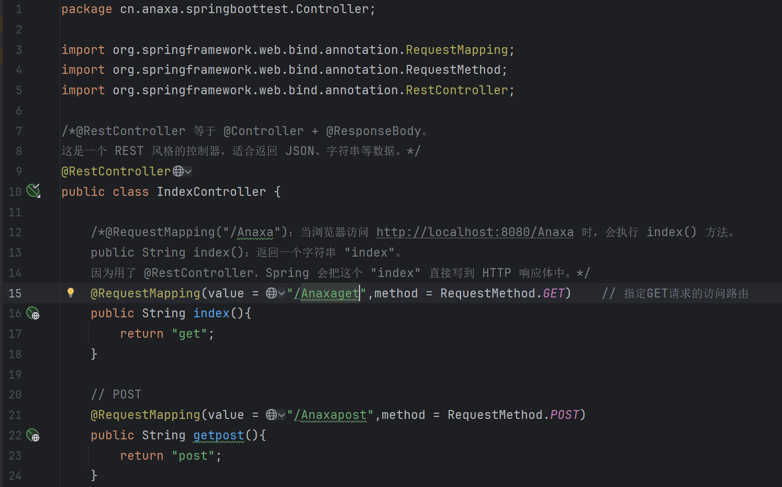Image resolution: width=782 pixels, height=487 pixels.
Task: Click the closing brace on line 18
Action: (x=94, y=354)
